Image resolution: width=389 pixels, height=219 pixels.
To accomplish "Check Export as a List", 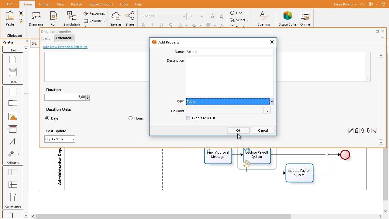I will coord(188,118).
